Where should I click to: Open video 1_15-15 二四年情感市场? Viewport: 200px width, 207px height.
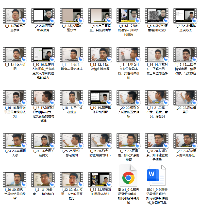click(185, 55)
